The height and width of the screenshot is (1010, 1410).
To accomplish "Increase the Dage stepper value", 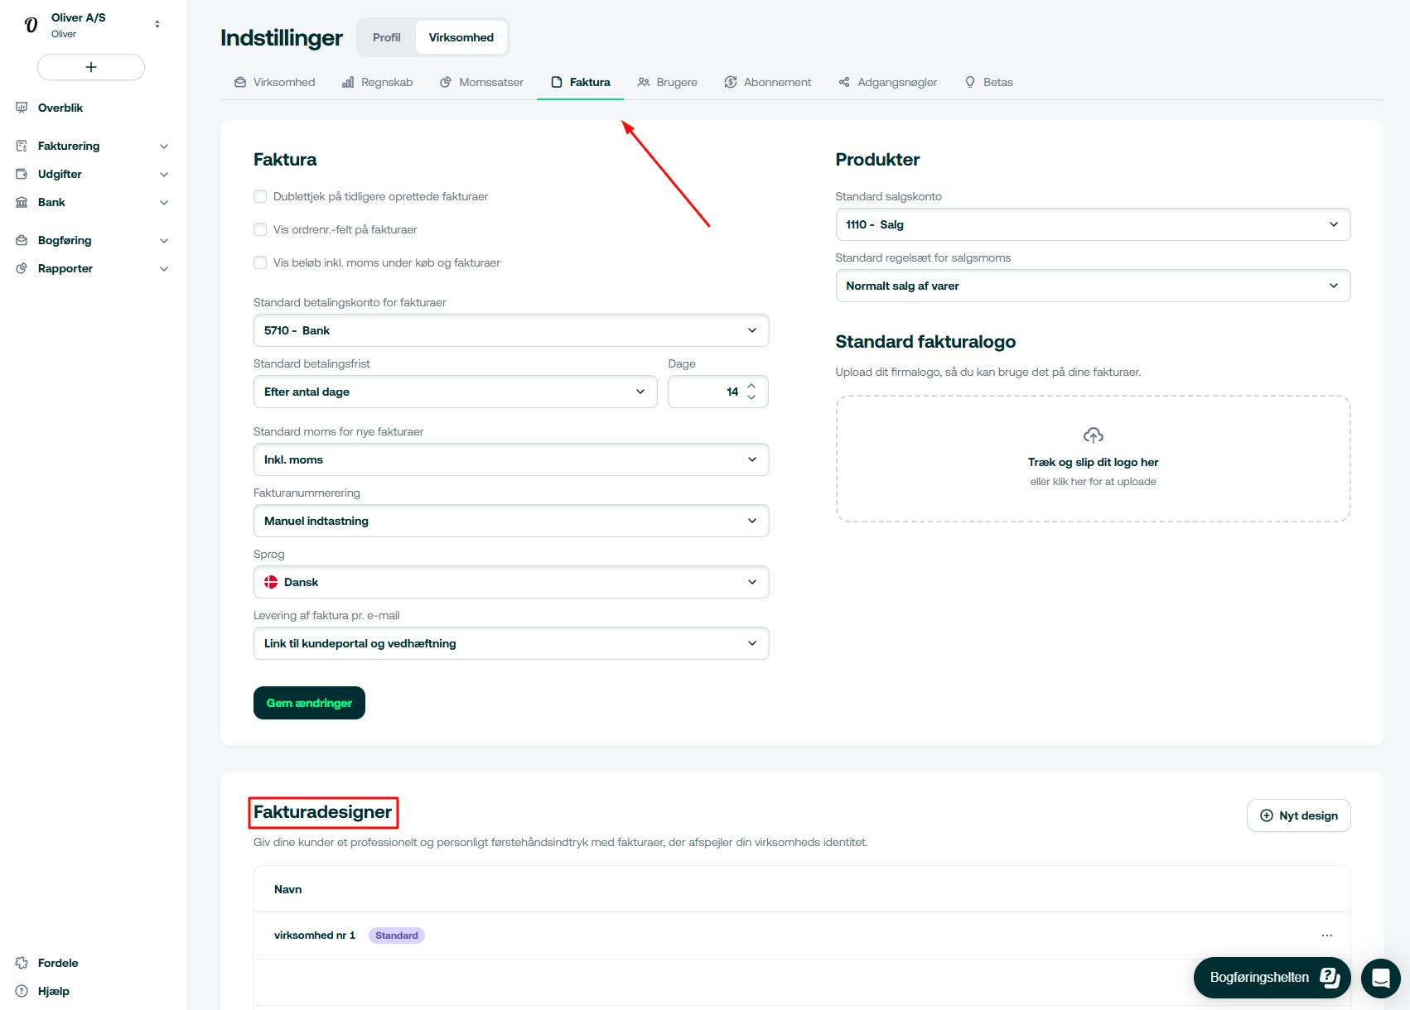I will pos(751,386).
